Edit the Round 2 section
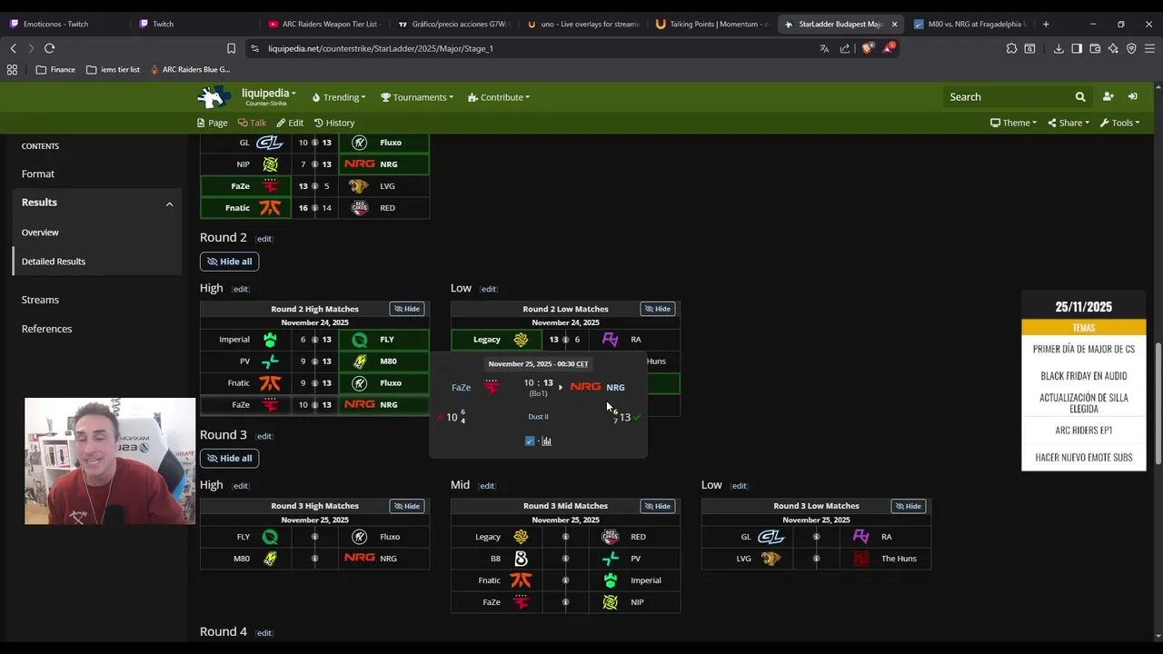Viewport: 1163px width, 654px height. click(263, 239)
